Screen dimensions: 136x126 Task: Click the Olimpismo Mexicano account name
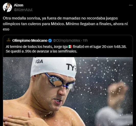(30, 40)
